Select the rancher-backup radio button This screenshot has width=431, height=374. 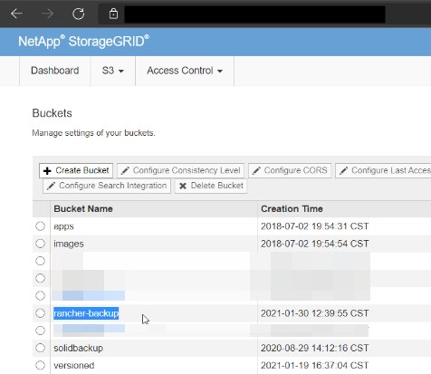(40, 313)
